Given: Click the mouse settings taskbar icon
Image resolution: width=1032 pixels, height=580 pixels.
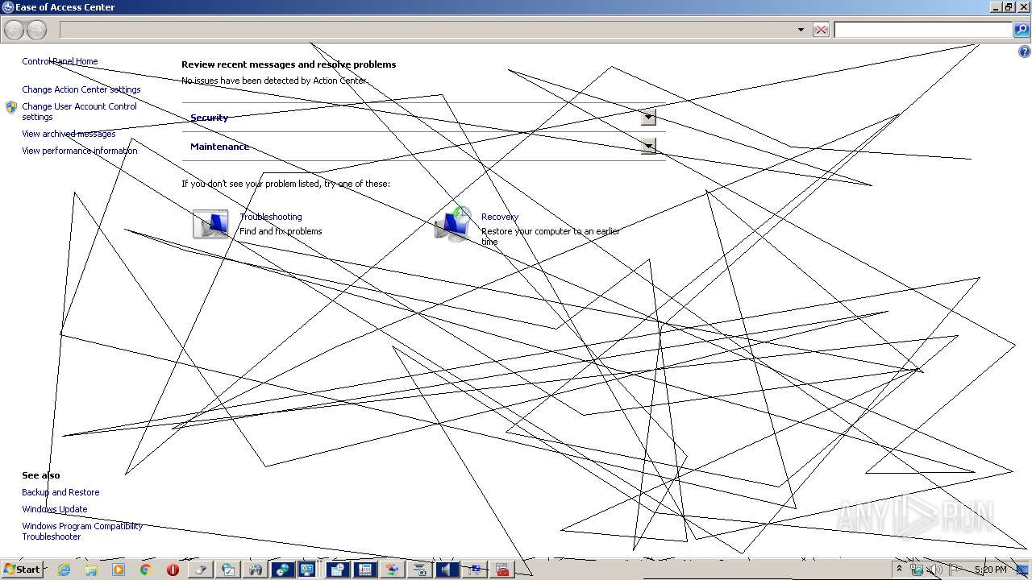Looking at the screenshot, I should coord(201,570).
